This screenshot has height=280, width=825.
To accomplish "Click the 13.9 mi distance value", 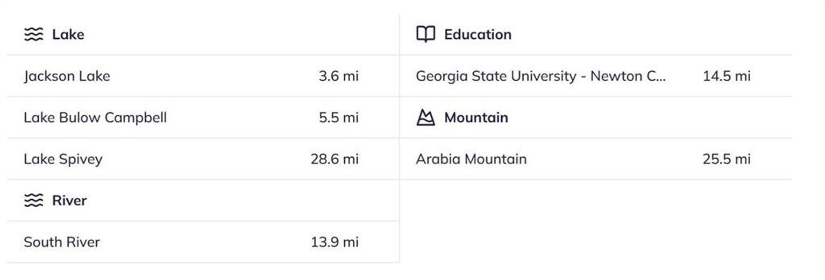I will (x=334, y=242).
